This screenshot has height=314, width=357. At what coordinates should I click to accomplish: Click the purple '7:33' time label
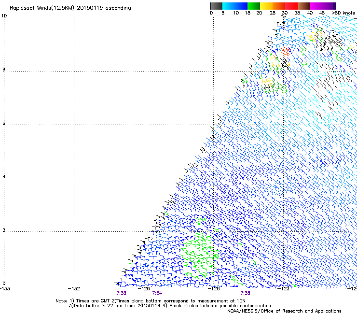click(x=122, y=293)
